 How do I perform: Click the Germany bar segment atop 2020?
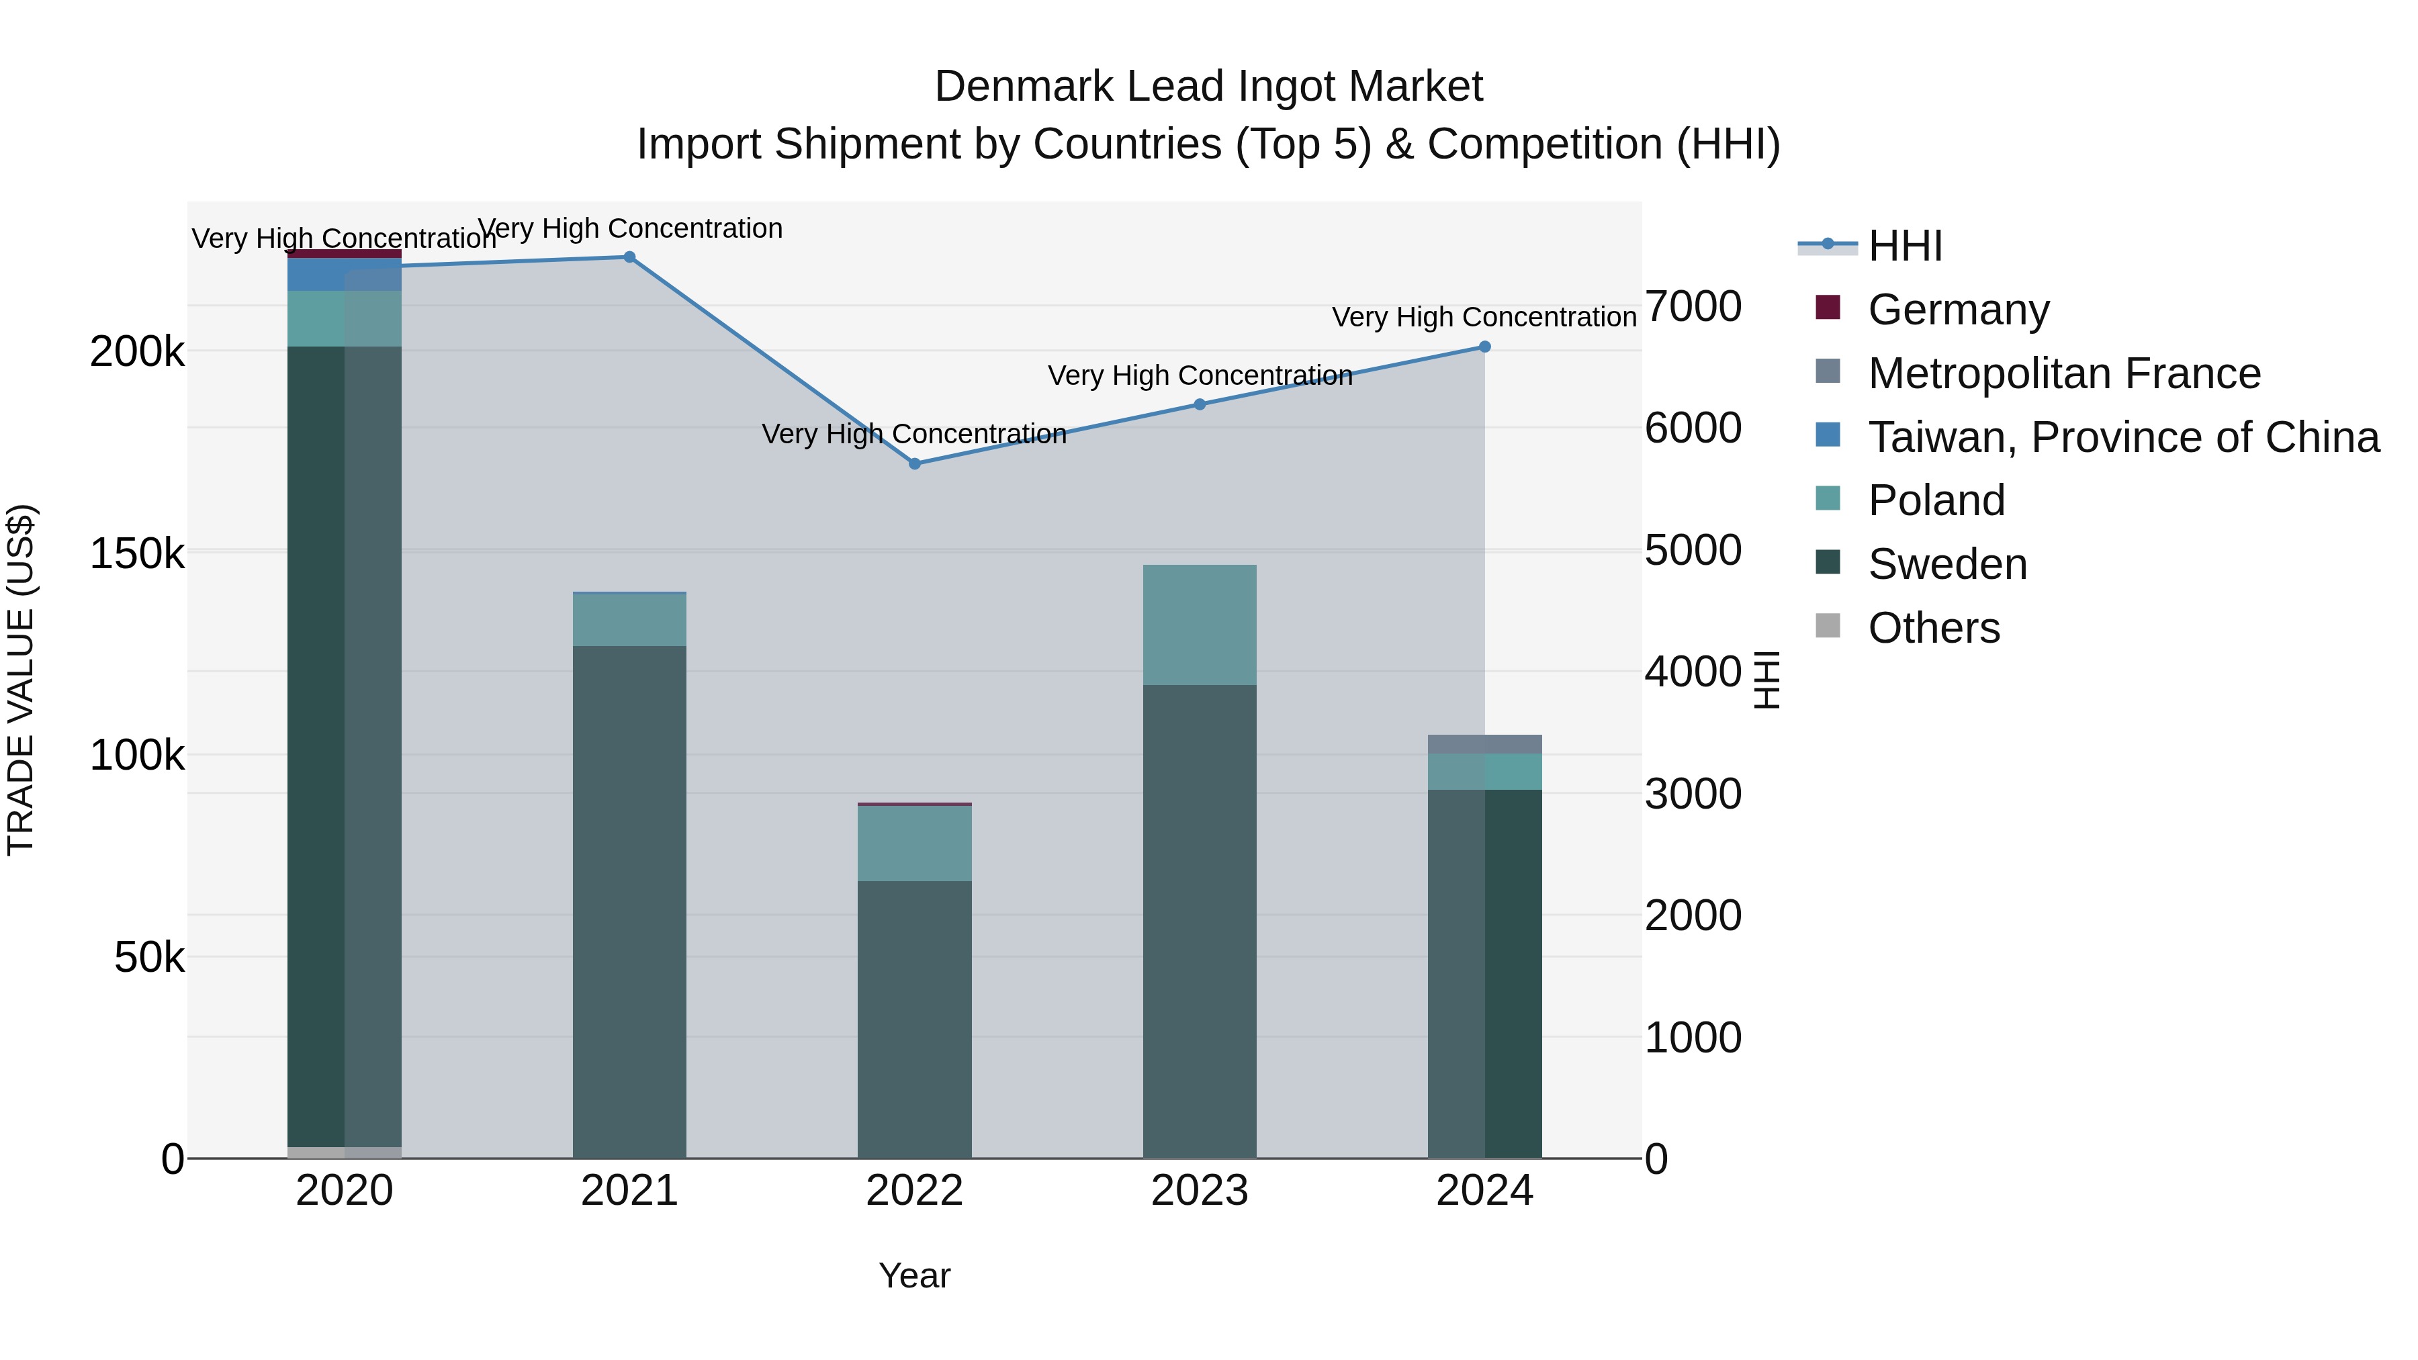tap(345, 255)
